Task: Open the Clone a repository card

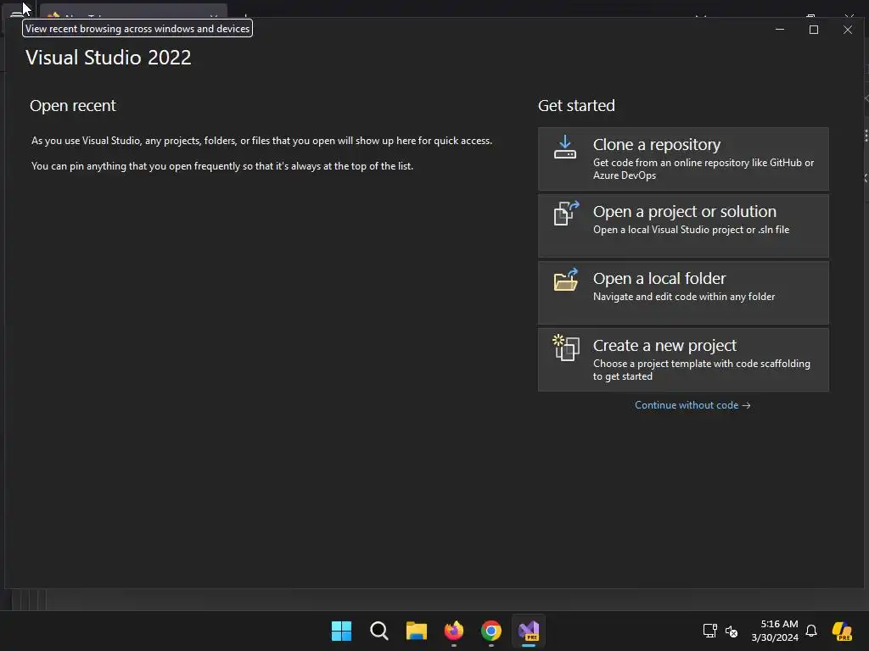Action: pos(683,159)
